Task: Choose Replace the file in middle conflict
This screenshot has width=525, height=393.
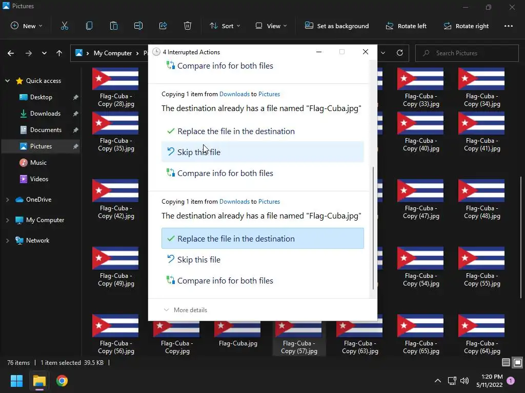Action: tap(262, 132)
